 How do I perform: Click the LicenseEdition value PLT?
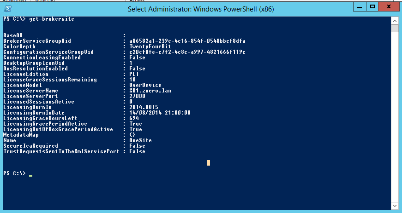tap(135, 74)
